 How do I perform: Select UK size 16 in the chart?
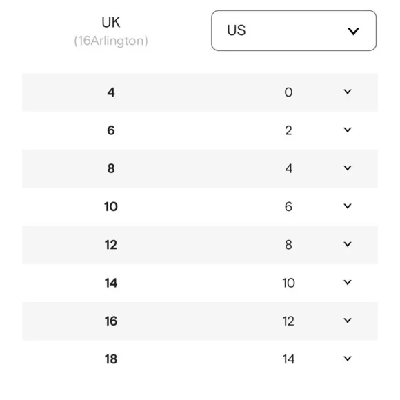pos(111,321)
